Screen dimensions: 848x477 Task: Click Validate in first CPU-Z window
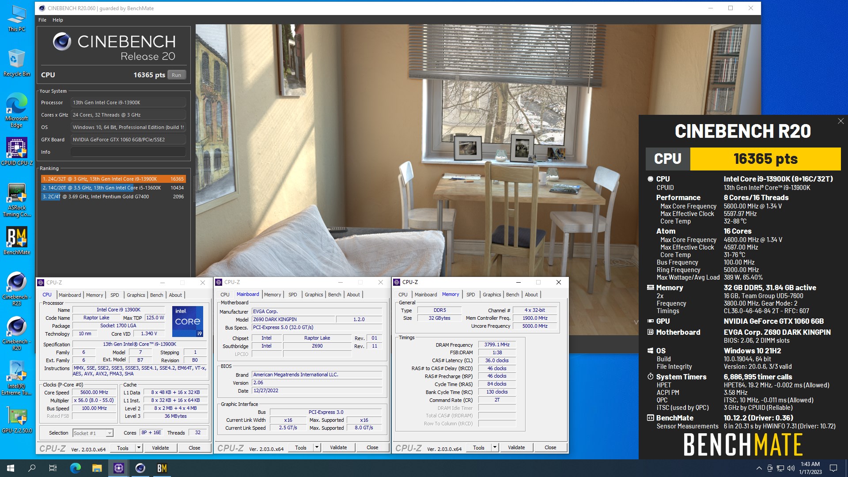point(160,448)
